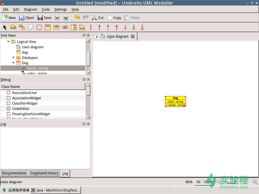
Task: Expand the Datatypes folder
Action: tap(14, 57)
